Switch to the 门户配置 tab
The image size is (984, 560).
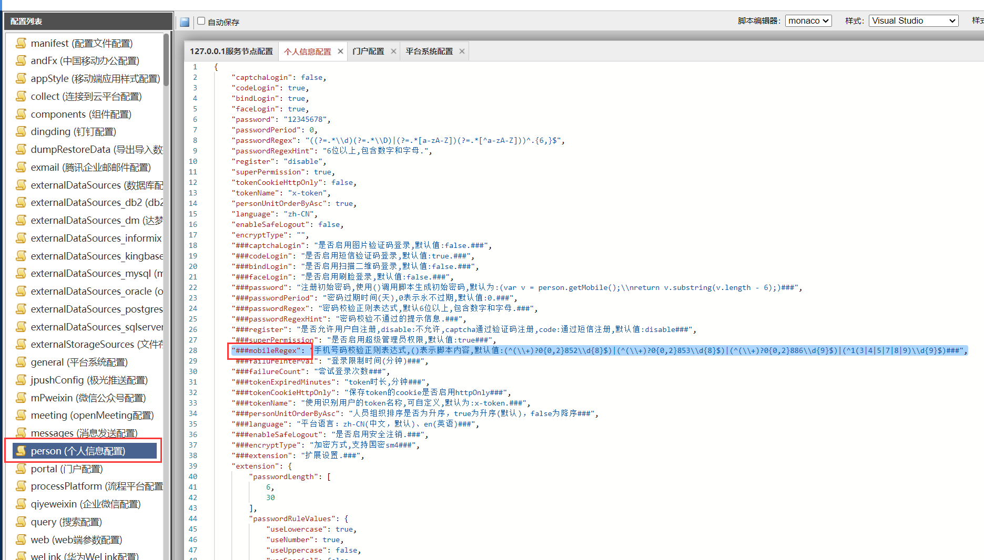[x=368, y=51]
